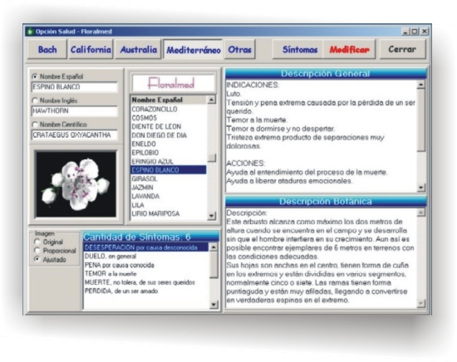Screen dimensions: 457x362
Task: Click the CRATAEGUS OXYACANTHA scientific name field
Action: pos(75,135)
